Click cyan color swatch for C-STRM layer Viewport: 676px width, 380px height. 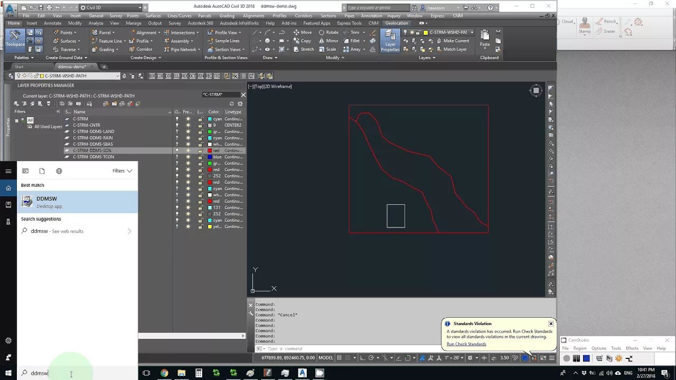pyautogui.click(x=210, y=119)
